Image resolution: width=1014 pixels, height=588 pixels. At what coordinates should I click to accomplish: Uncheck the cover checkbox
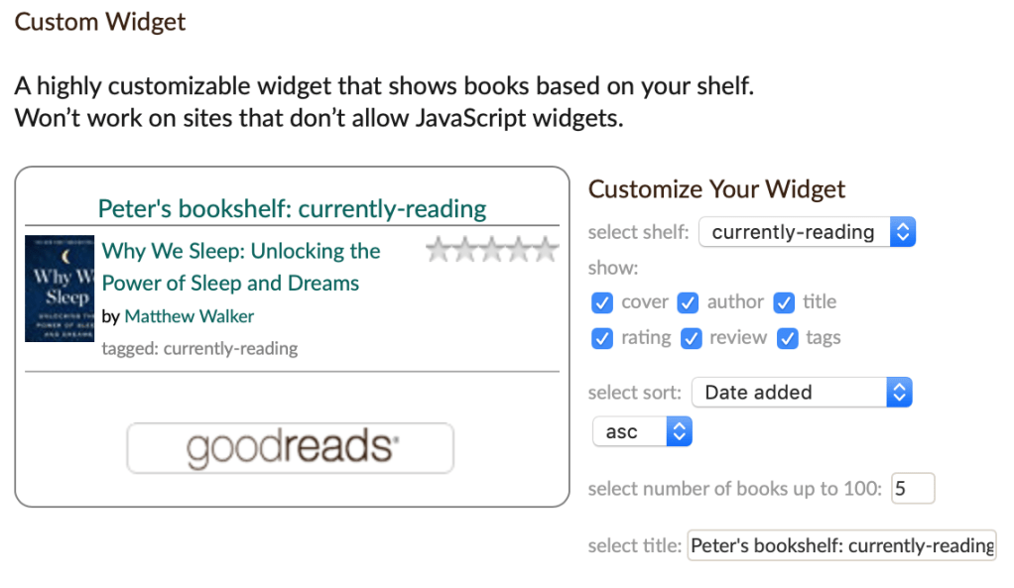point(601,302)
